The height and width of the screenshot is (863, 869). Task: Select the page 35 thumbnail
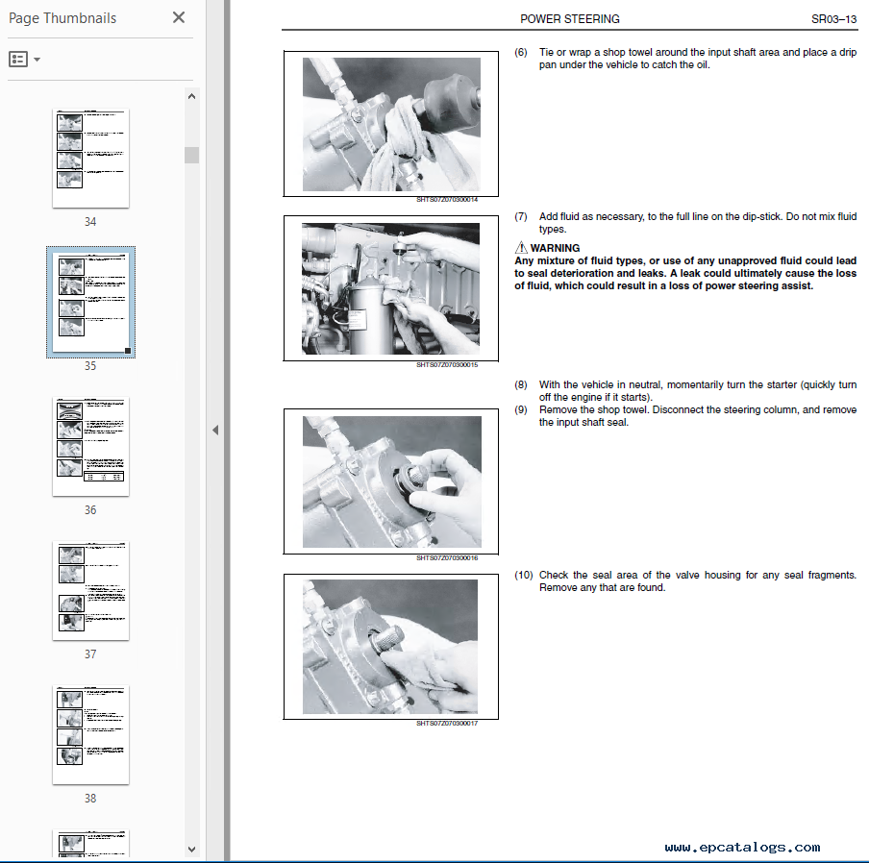(x=91, y=302)
